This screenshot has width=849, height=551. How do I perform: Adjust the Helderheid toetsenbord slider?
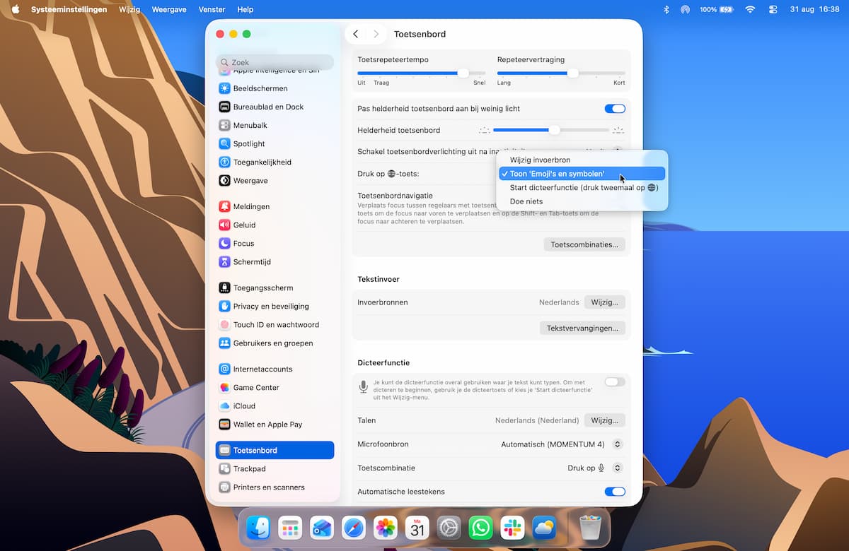click(551, 130)
